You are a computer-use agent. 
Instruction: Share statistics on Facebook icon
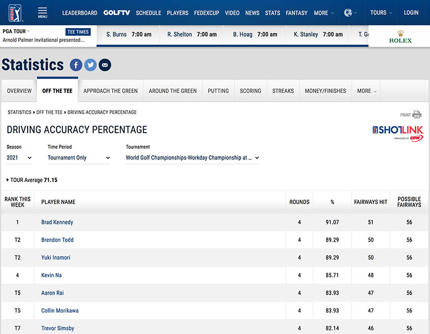[76, 65]
